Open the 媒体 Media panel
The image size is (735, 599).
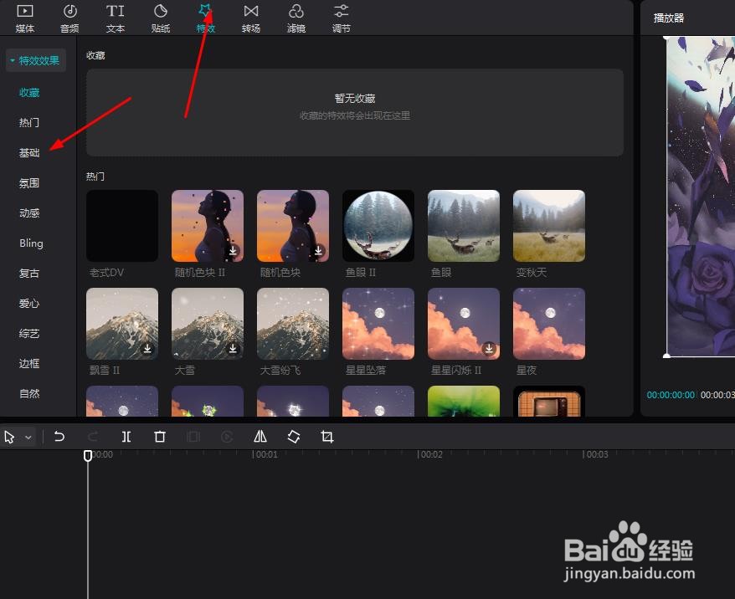tap(24, 18)
